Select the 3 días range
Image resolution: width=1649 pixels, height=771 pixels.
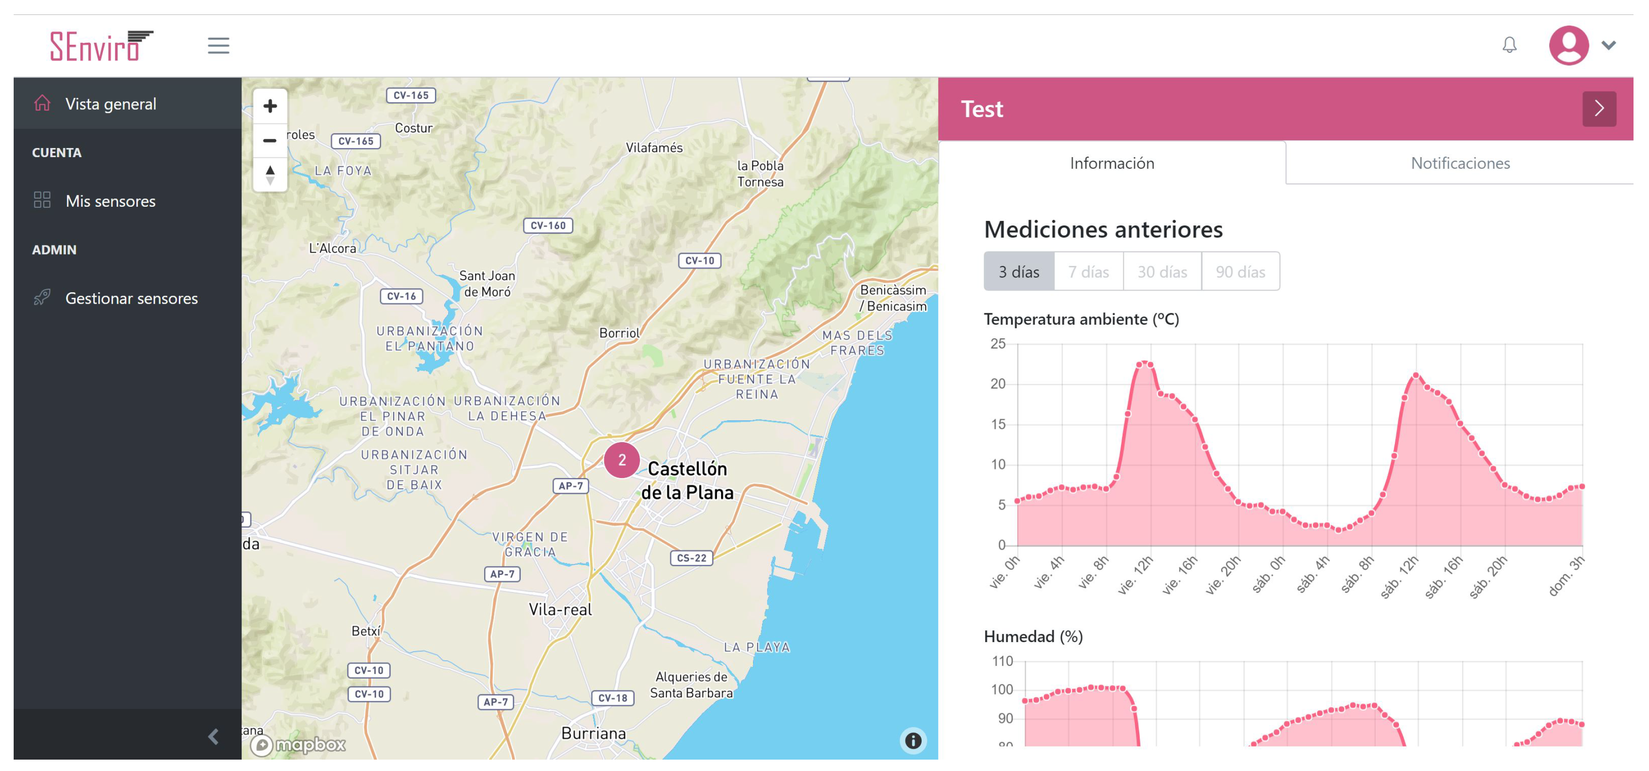tap(1019, 271)
